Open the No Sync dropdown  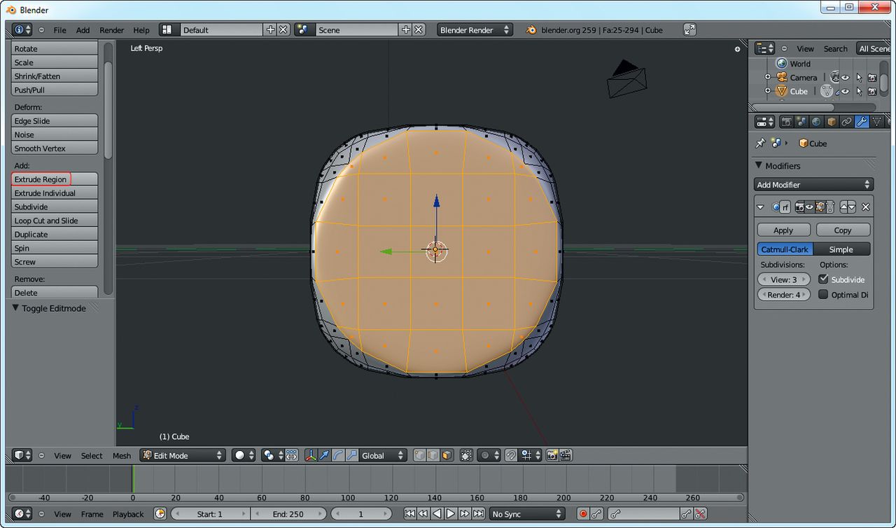[527, 514]
